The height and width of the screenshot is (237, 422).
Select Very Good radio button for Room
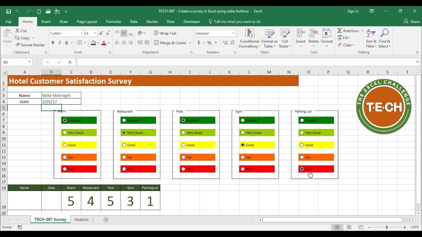pyautogui.click(x=65, y=133)
